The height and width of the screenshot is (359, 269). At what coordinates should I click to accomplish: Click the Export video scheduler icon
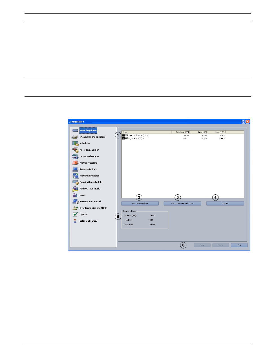coord(75,182)
